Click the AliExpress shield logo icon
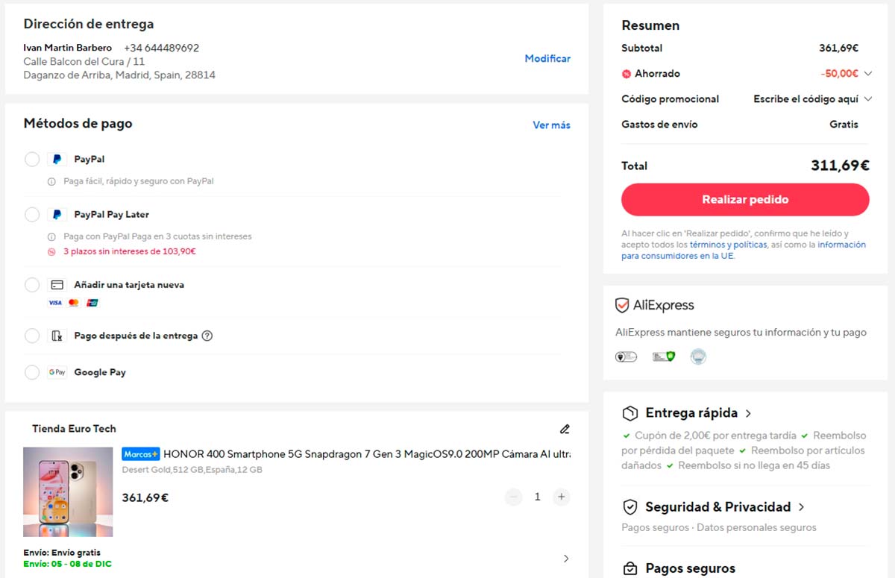The width and height of the screenshot is (895, 578). [622, 305]
